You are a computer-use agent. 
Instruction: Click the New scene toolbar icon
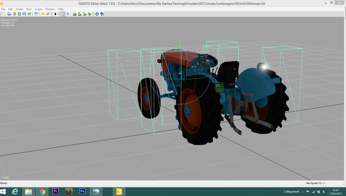(4, 14)
